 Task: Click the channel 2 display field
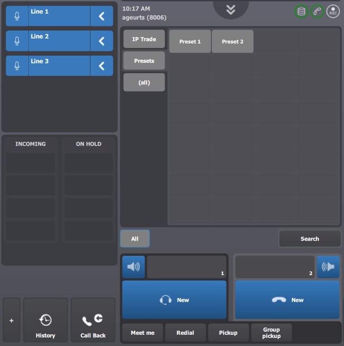click(x=275, y=267)
